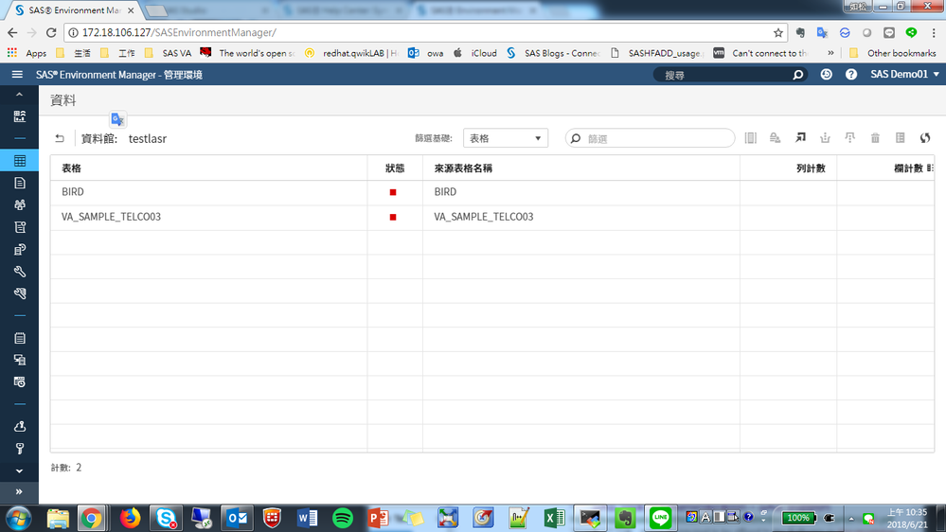Click VA_SAMPLE_TELCO03 in the source table name column
The width and height of the screenshot is (946, 532).
click(x=484, y=217)
